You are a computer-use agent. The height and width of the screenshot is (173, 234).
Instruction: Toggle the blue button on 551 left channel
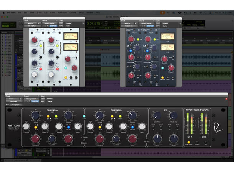[130, 51]
